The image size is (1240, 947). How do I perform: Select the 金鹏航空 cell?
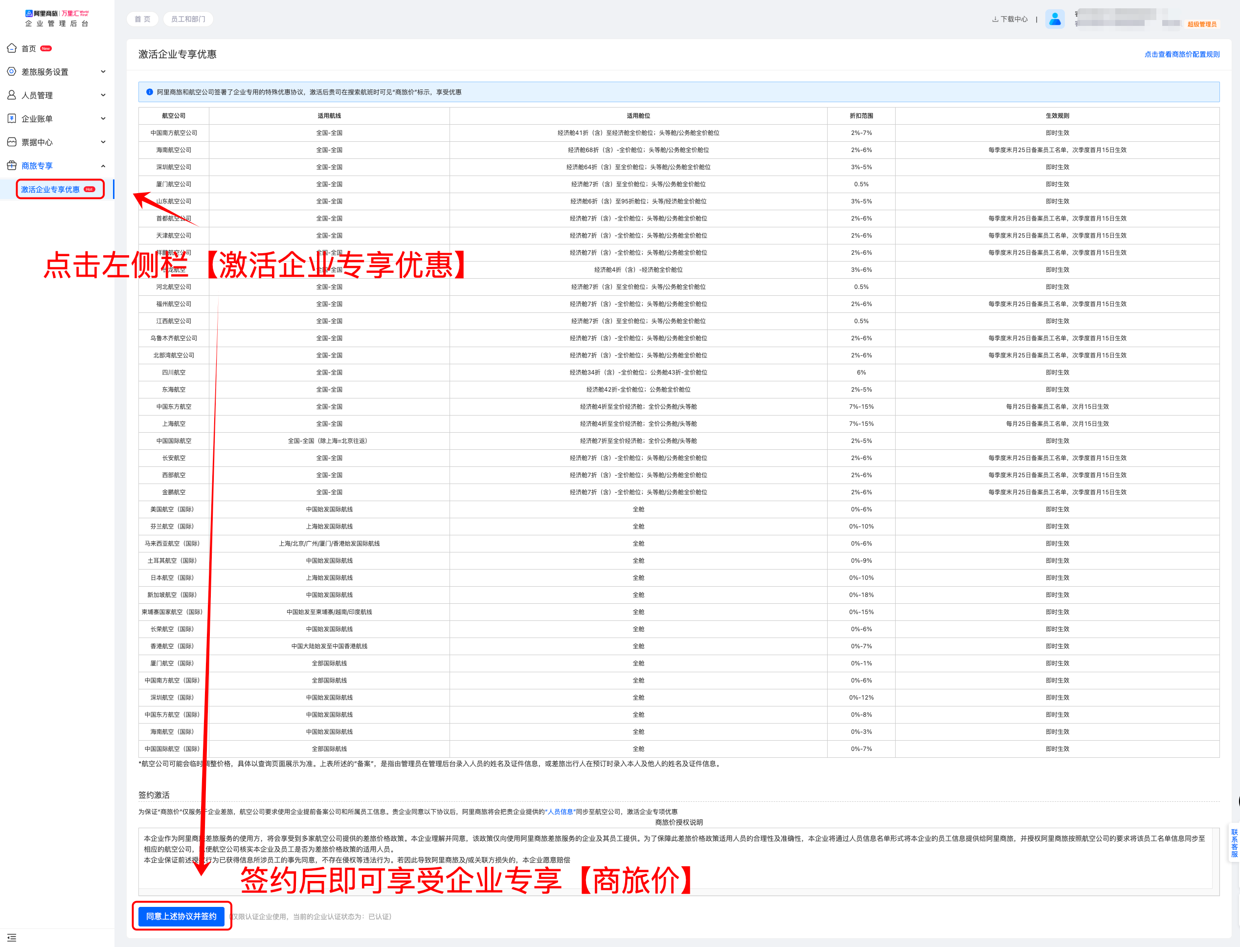click(x=174, y=492)
